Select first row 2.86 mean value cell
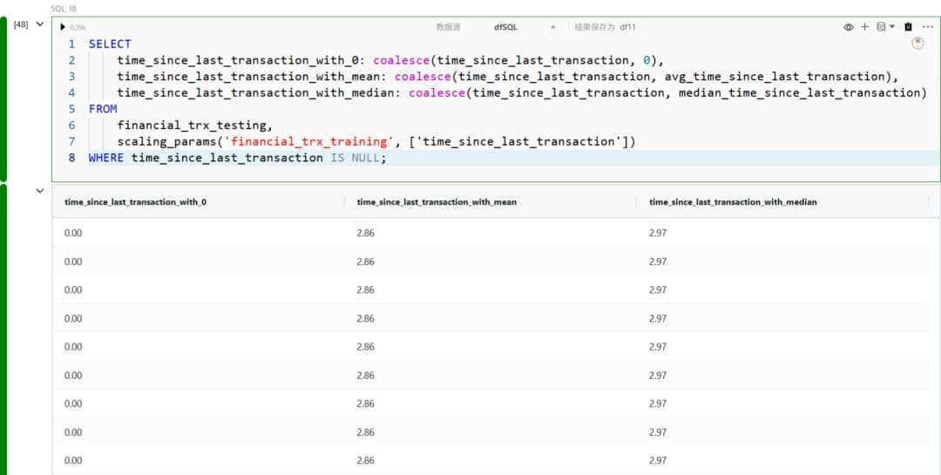 point(366,233)
